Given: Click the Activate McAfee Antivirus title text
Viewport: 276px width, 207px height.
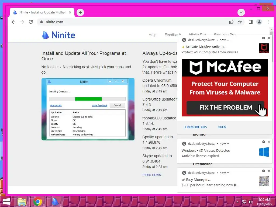Looking at the screenshot, I should tap(205, 47).
